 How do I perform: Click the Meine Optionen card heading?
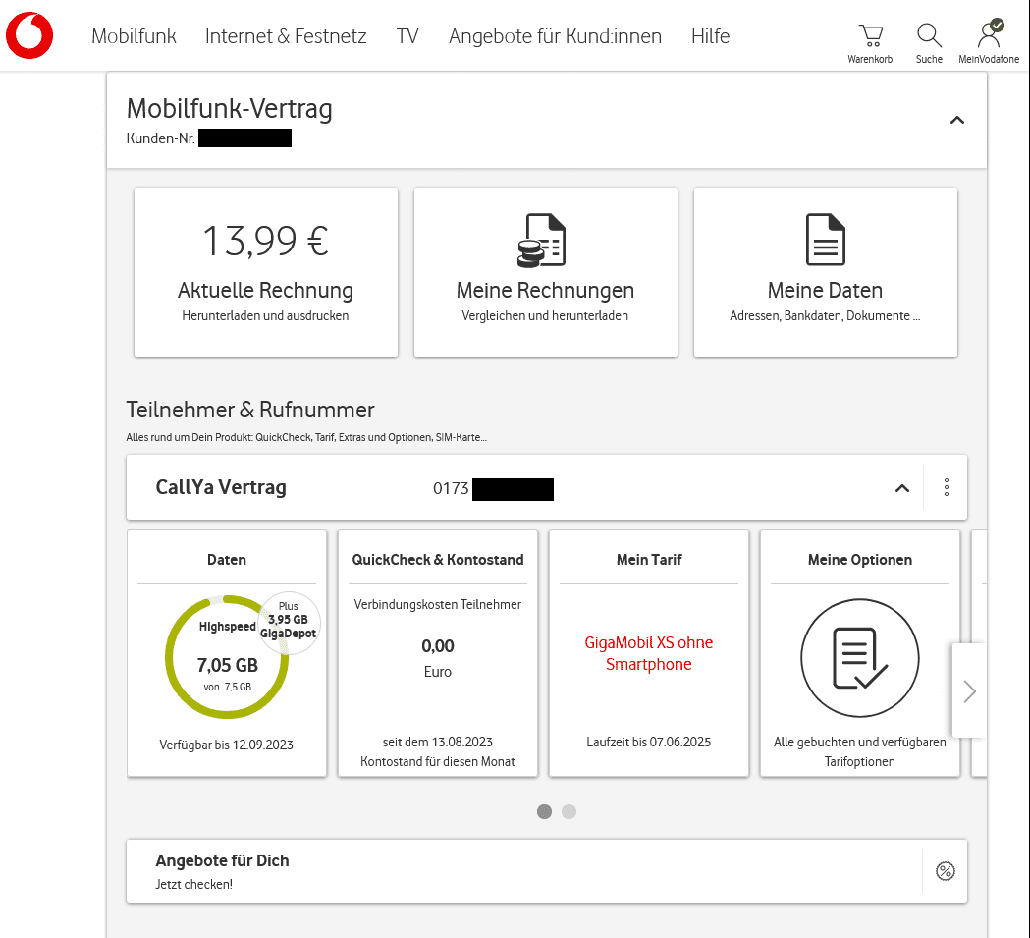[860, 560]
